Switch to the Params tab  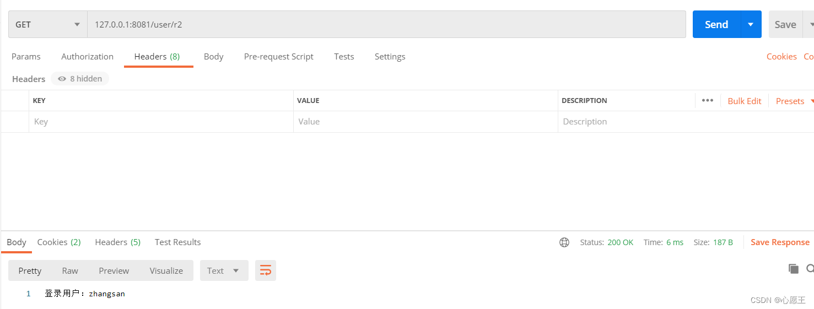26,56
